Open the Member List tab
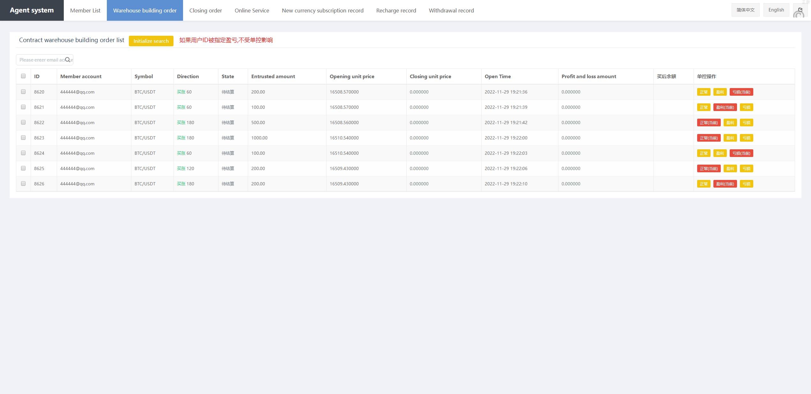The image size is (811, 394). tap(85, 11)
